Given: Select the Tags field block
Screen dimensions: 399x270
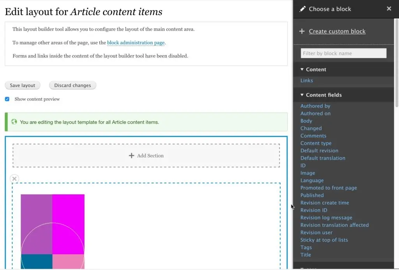Looking at the screenshot, I should [306, 247].
